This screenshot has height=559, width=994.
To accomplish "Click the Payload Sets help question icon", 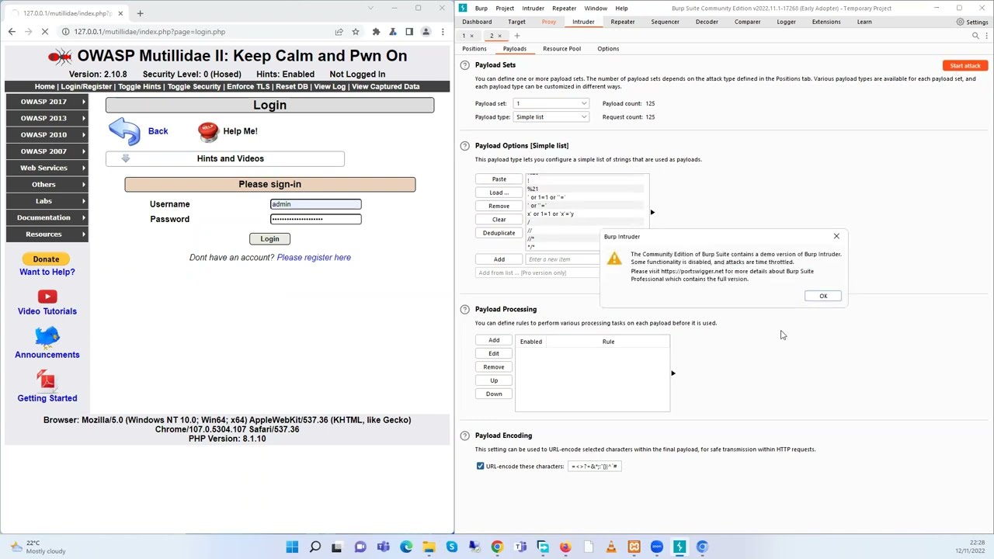I will coord(464,65).
